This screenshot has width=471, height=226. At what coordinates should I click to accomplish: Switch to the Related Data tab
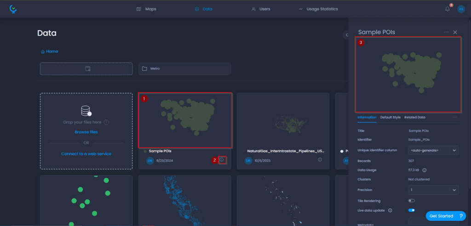point(414,117)
